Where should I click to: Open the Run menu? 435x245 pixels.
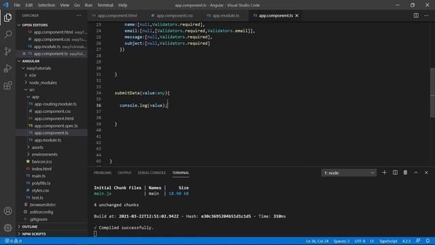[x=88, y=5]
